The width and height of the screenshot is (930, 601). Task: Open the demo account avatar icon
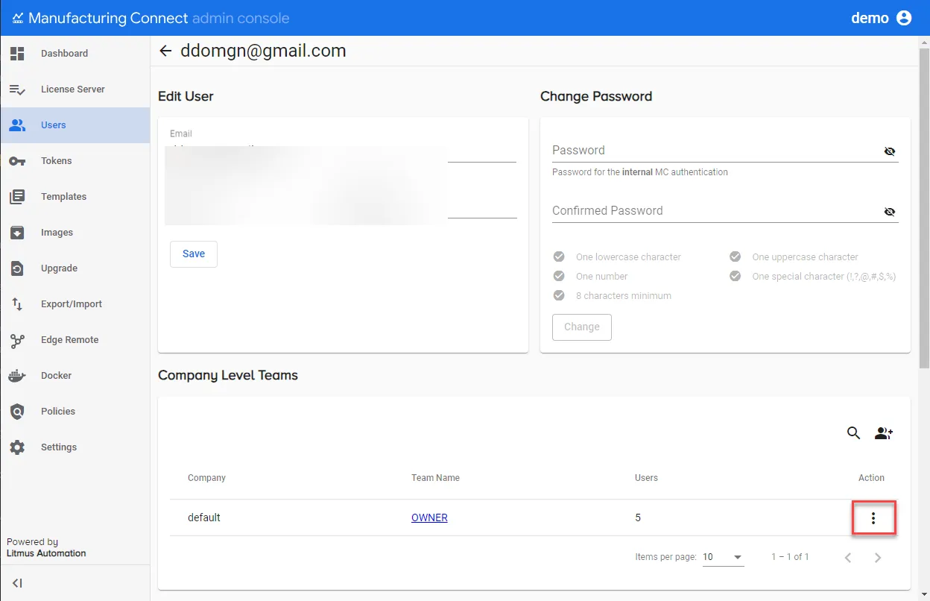(x=904, y=18)
